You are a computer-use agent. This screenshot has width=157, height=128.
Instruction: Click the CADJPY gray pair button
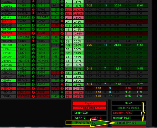8,13
